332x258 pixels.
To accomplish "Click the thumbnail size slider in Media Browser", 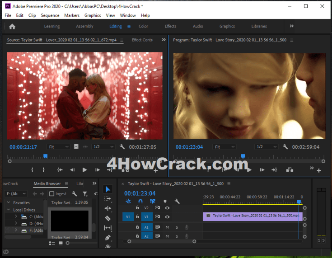I will pos(68,243).
